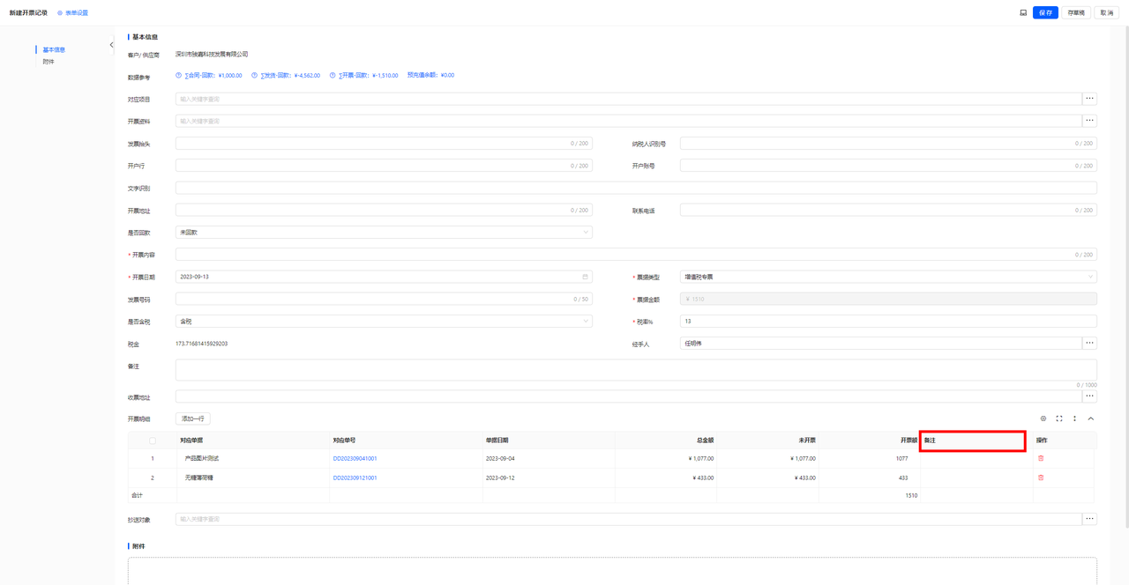1129x585 pixels.
Task: Open the 收票地址 ellipsis selector button
Action: pyautogui.click(x=1090, y=396)
